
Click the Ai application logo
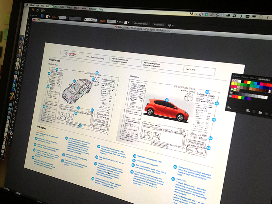33,10
